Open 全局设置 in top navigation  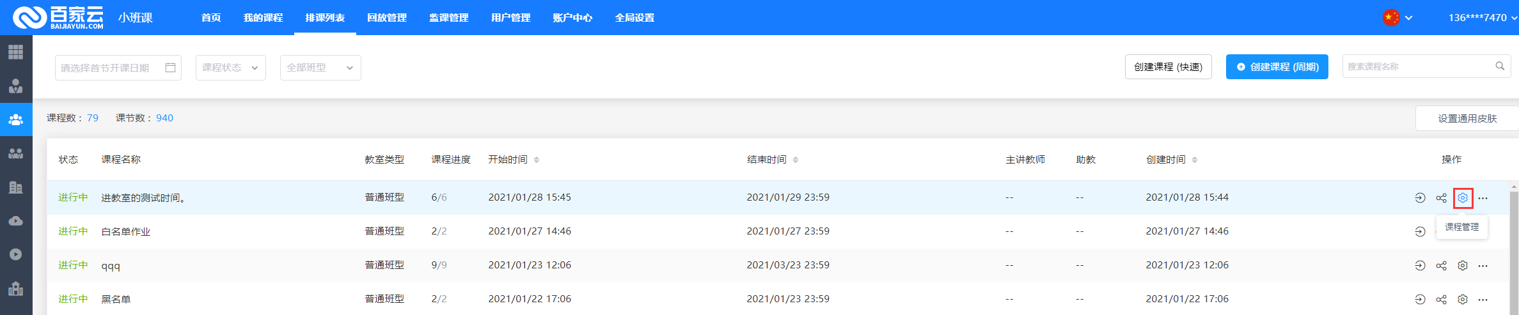coord(634,18)
